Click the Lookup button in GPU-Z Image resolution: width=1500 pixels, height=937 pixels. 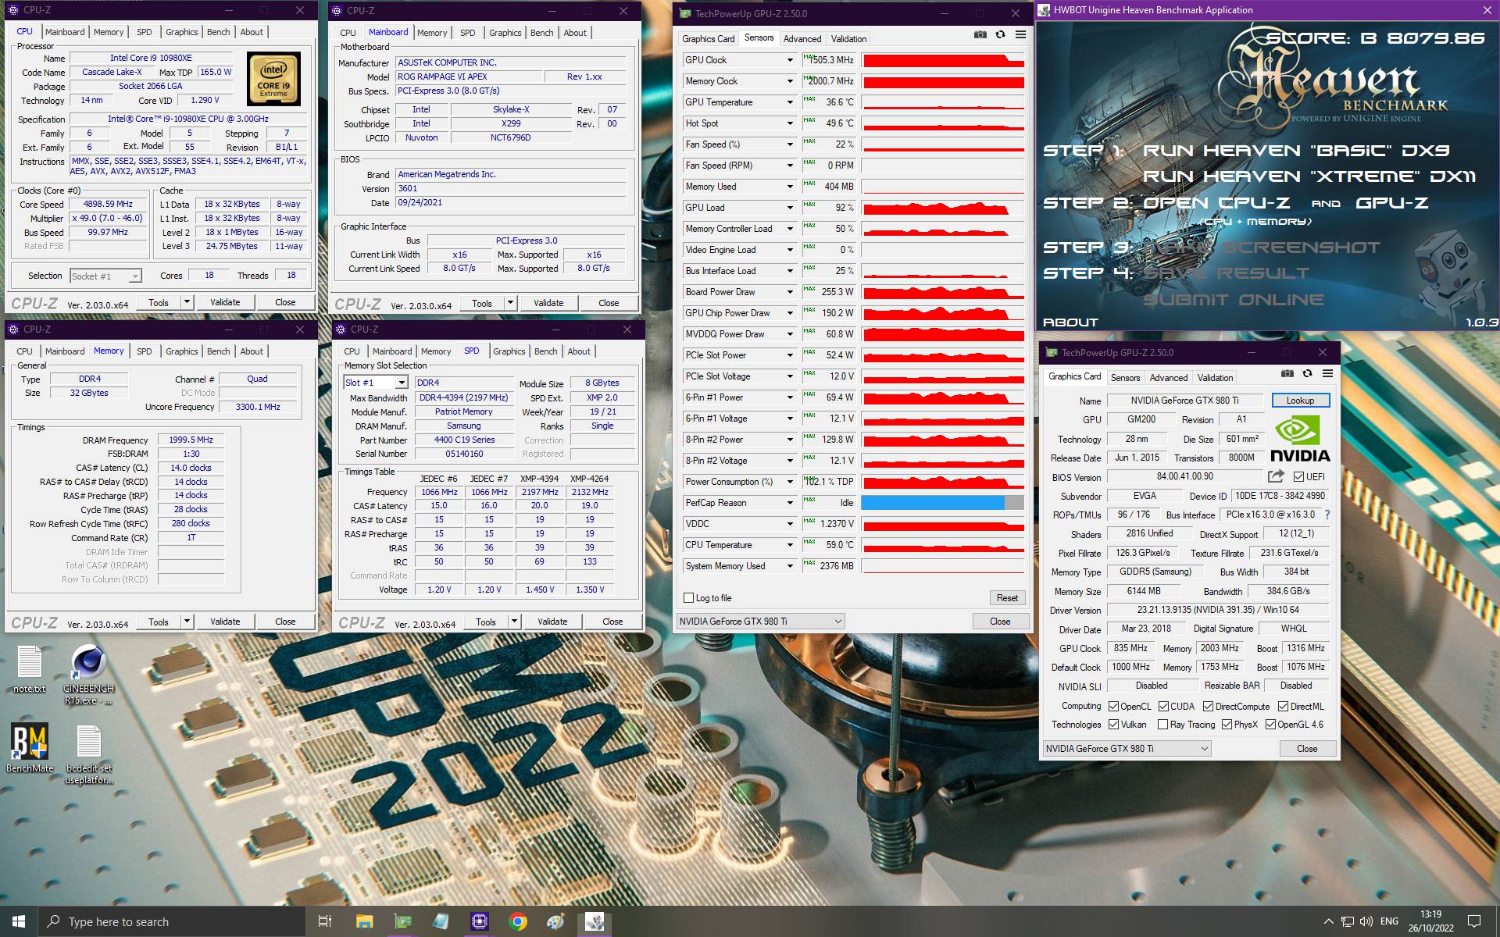[1300, 401]
